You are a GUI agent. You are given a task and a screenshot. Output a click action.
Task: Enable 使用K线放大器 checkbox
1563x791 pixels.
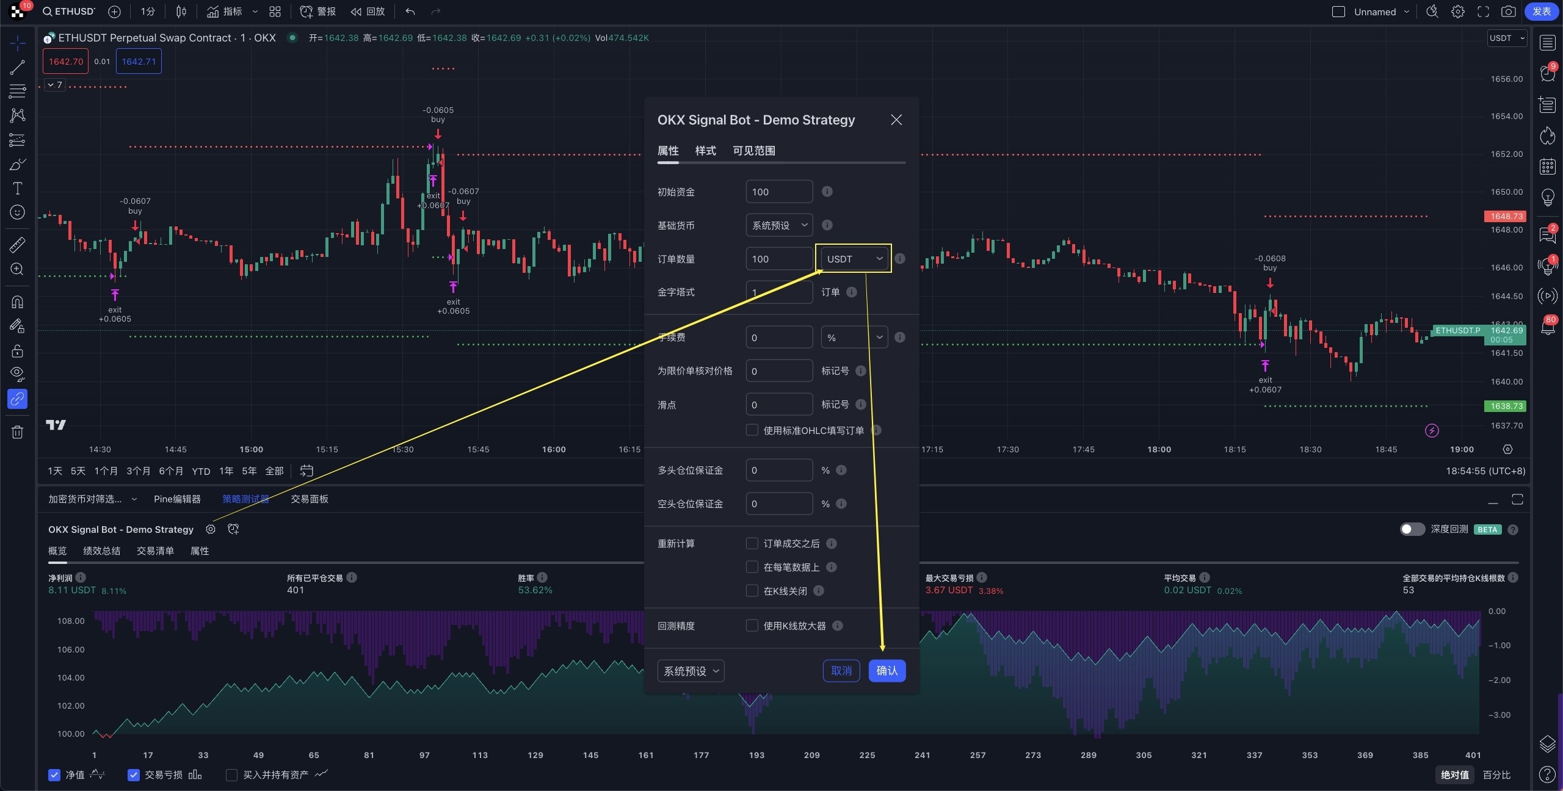coord(752,626)
